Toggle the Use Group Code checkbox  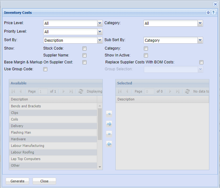45,69
